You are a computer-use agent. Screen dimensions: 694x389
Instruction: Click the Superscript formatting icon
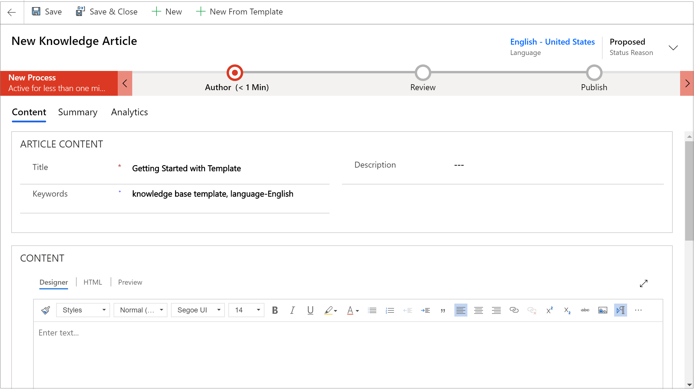click(549, 310)
